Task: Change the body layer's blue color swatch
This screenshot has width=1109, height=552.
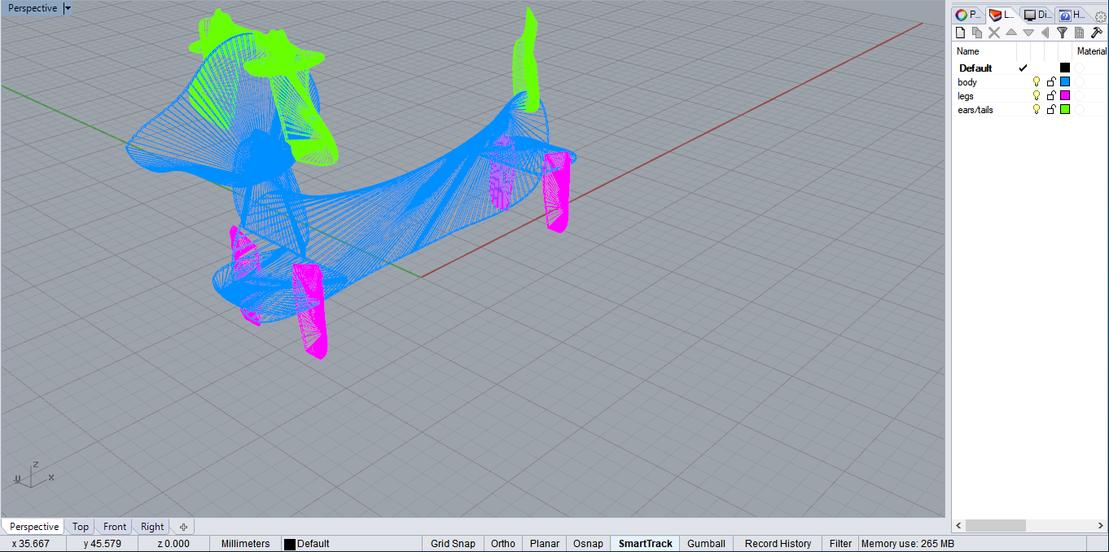Action: pos(1064,82)
